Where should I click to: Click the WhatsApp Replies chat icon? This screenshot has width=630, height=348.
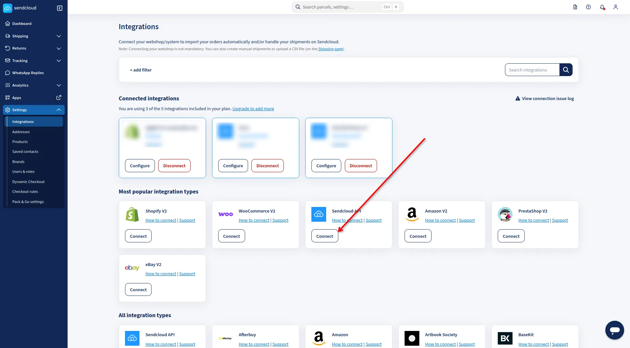[8, 73]
